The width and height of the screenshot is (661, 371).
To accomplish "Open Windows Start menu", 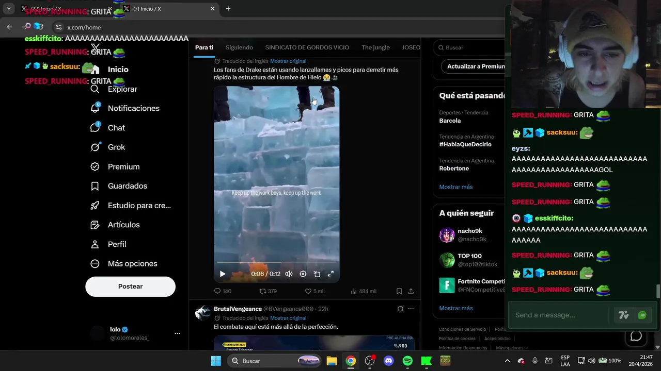I will click(216, 361).
